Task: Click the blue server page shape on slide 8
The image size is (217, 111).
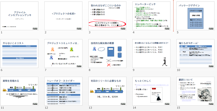Action: (x=111, y=52)
